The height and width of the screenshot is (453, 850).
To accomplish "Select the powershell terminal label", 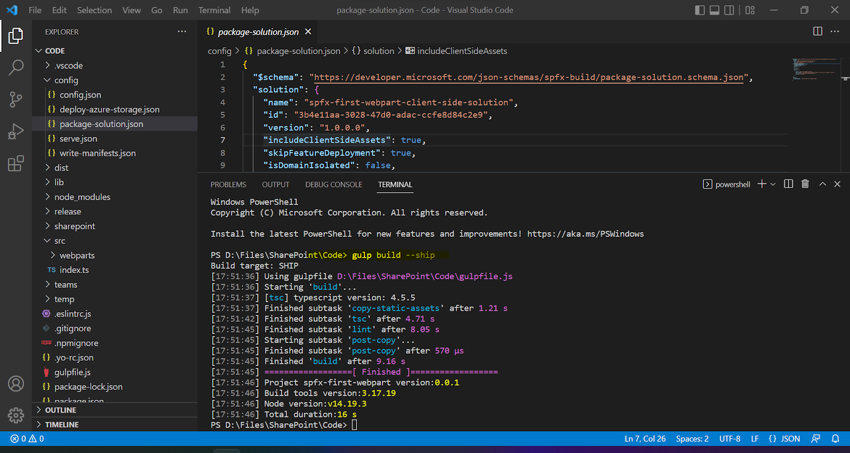I will 727,184.
